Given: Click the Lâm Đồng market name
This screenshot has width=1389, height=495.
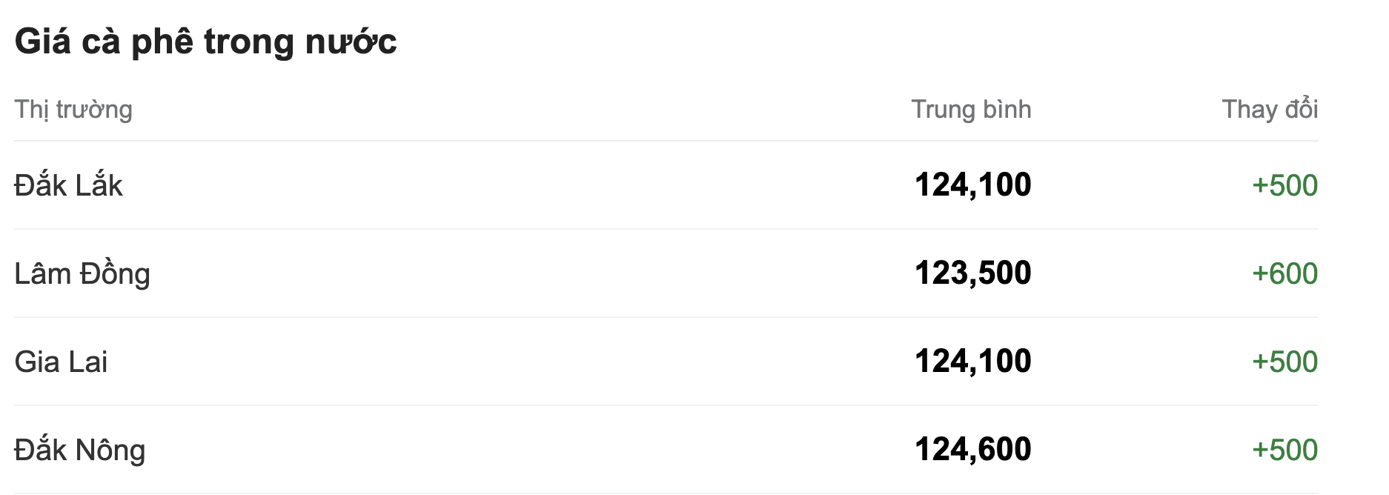Looking at the screenshot, I should (x=82, y=274).
